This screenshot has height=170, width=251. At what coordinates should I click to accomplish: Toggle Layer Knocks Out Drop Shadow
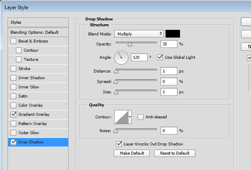(x=120, y=144)
